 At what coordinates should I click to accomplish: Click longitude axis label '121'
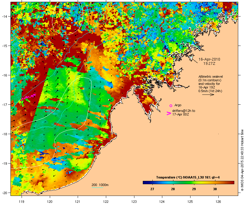tap(78, 202)
